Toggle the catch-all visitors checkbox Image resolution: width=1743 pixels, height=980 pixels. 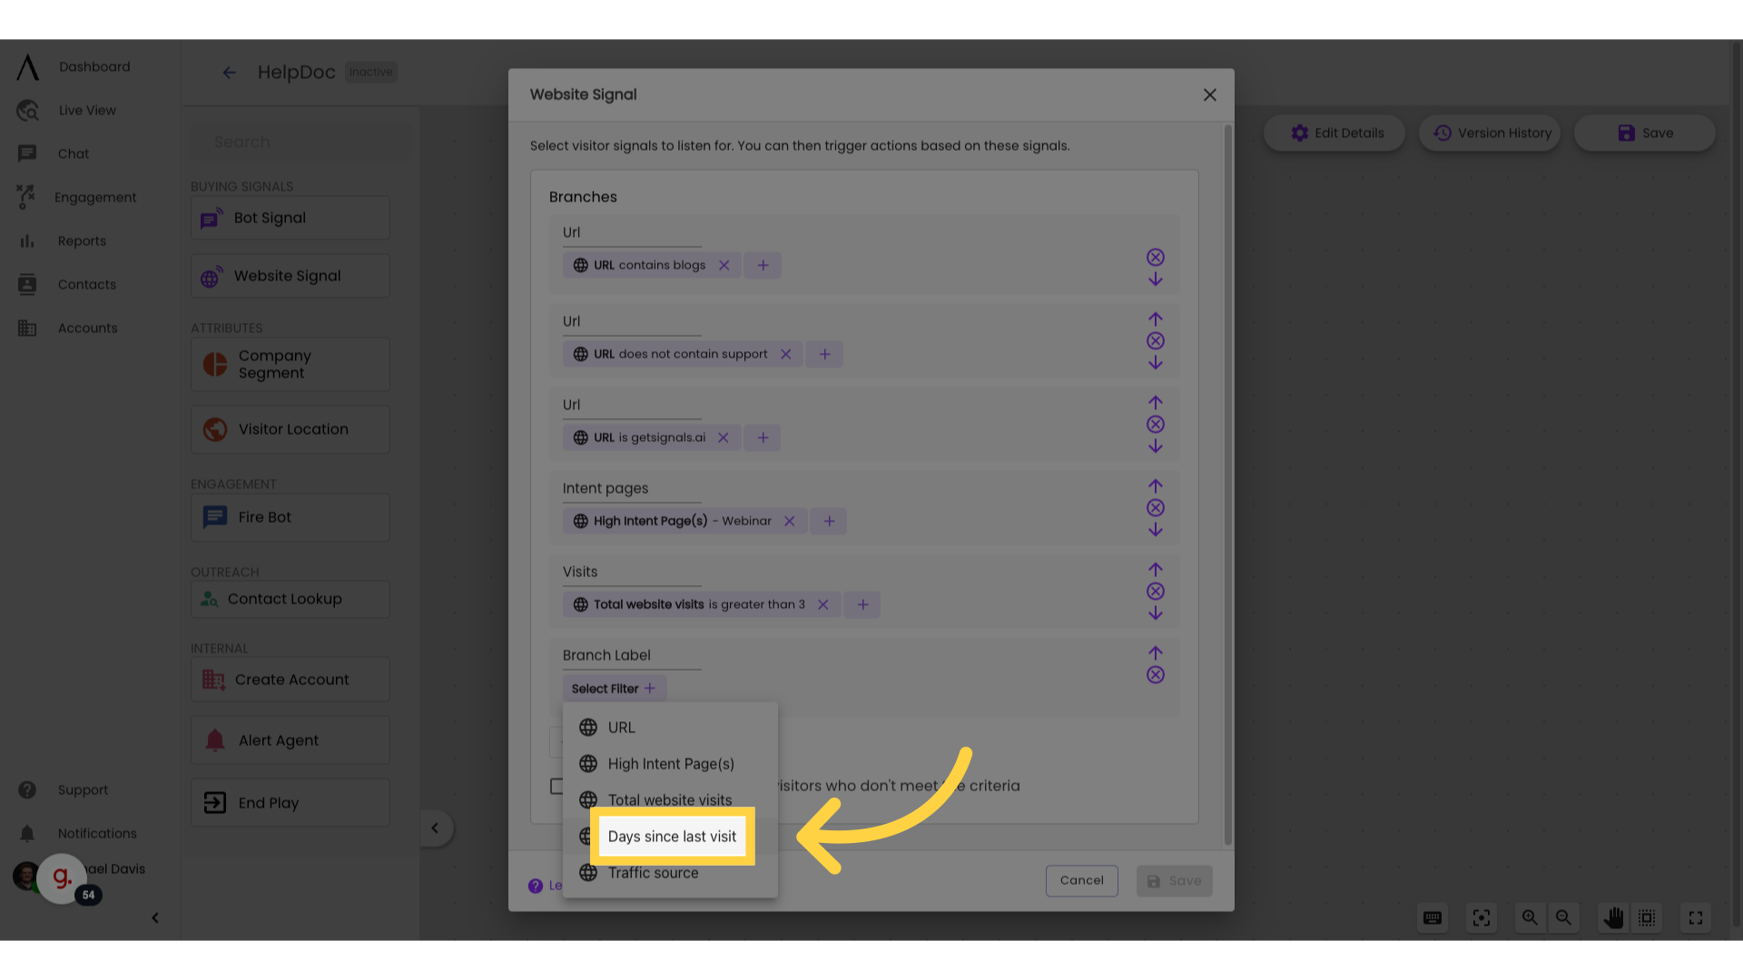click(555, 786)
